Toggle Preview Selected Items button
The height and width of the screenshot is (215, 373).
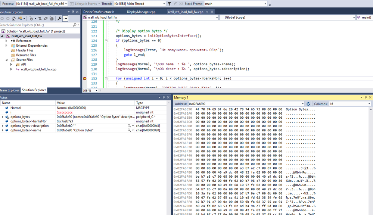point(65,18)
